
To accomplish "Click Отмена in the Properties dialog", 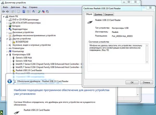I will [x=146, y=82].
